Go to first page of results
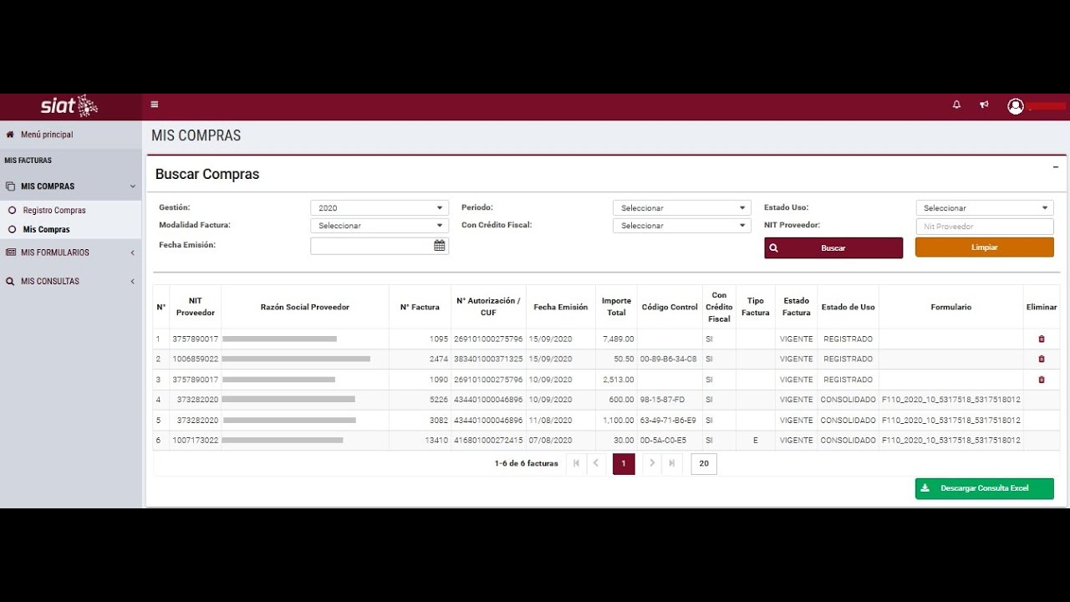1070x602 pixels. pos(576,463)
